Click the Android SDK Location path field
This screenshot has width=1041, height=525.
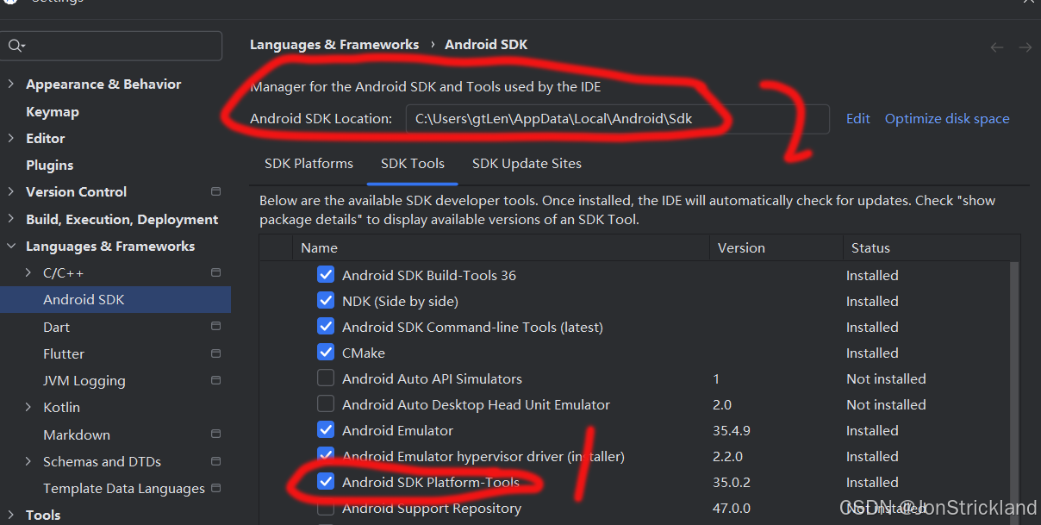point(617,118)
